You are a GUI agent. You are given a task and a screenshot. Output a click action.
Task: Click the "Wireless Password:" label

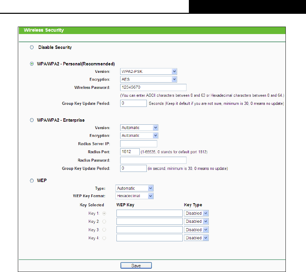click(x=92, y=88)
